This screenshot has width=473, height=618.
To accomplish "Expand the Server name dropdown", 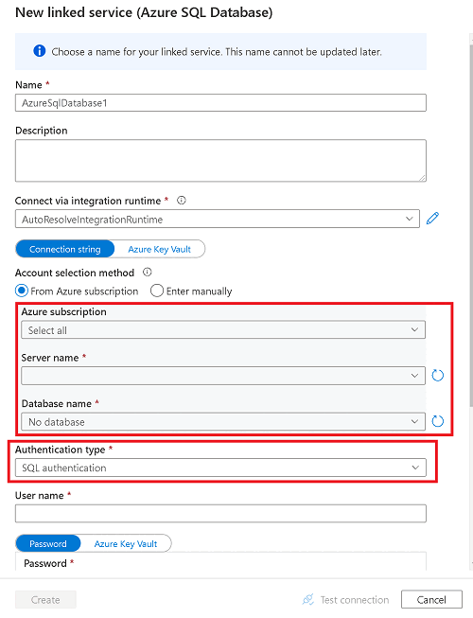I will coord(223,376).
